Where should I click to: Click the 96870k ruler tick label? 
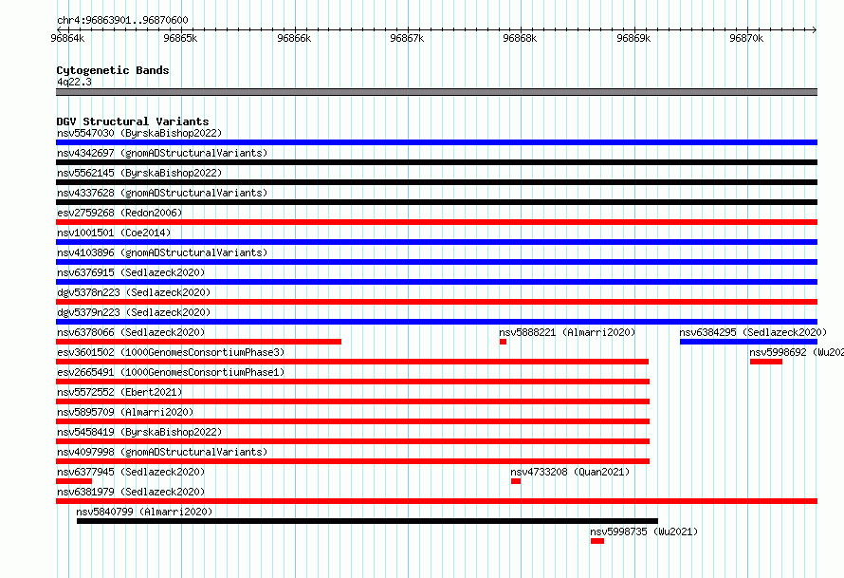(x=746, y=38)
